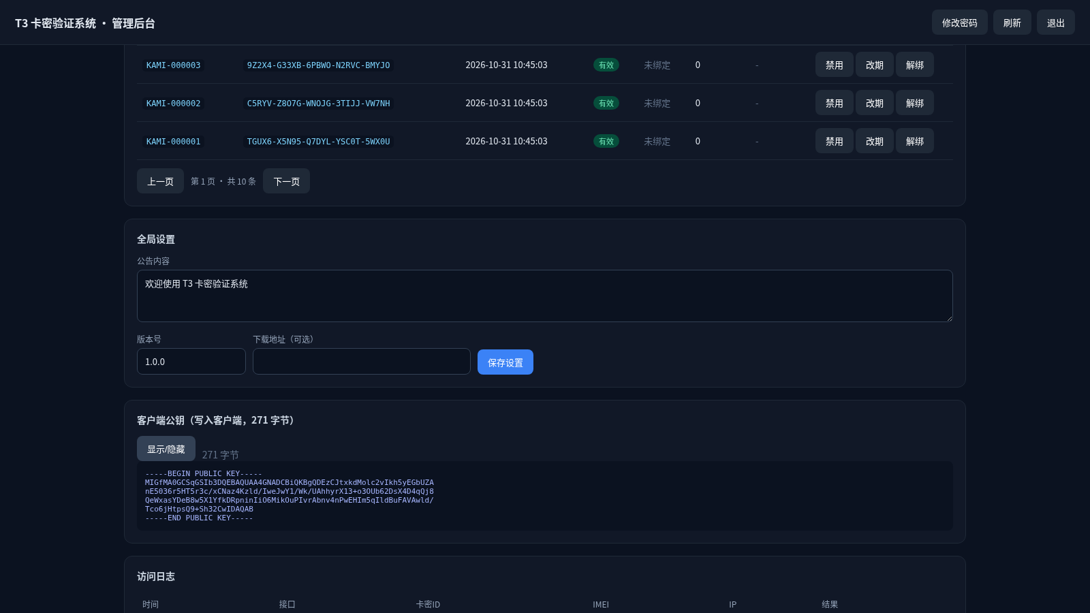Select card ID KAMI-000002
Image resolution: width=1090 pixels, height=613 pixels.
[x=173, y=104]
